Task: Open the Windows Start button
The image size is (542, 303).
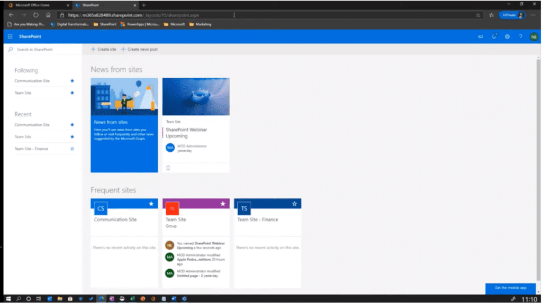Action: 8,299
